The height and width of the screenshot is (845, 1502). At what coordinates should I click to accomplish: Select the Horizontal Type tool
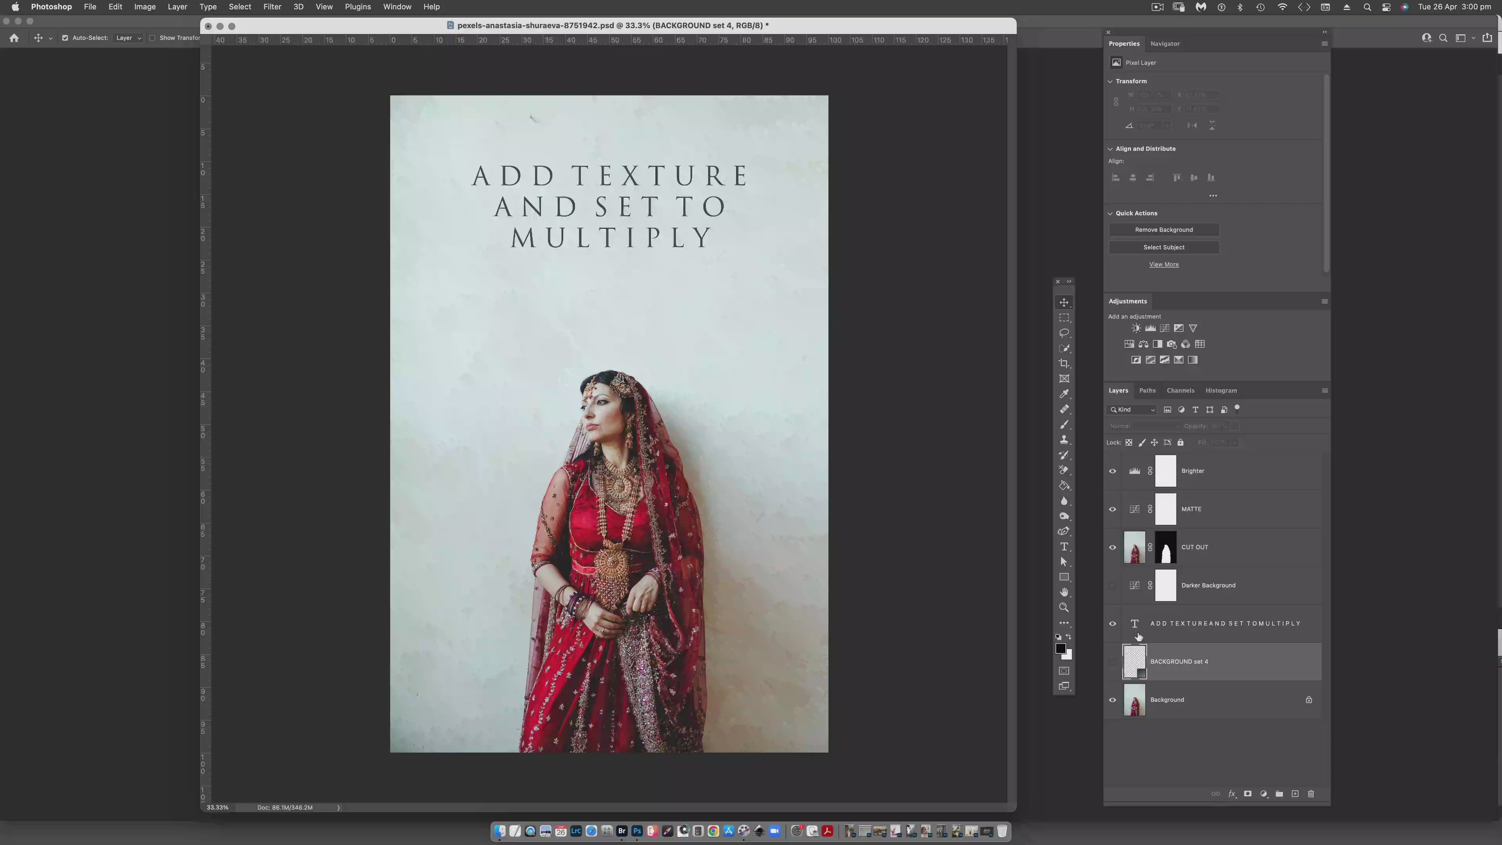click(1064, 547)
